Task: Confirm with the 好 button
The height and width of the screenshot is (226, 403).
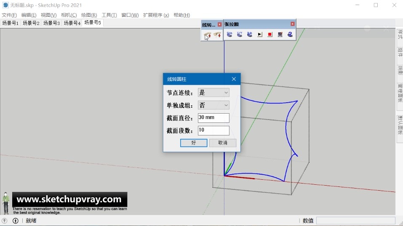Action: point(194,143)
